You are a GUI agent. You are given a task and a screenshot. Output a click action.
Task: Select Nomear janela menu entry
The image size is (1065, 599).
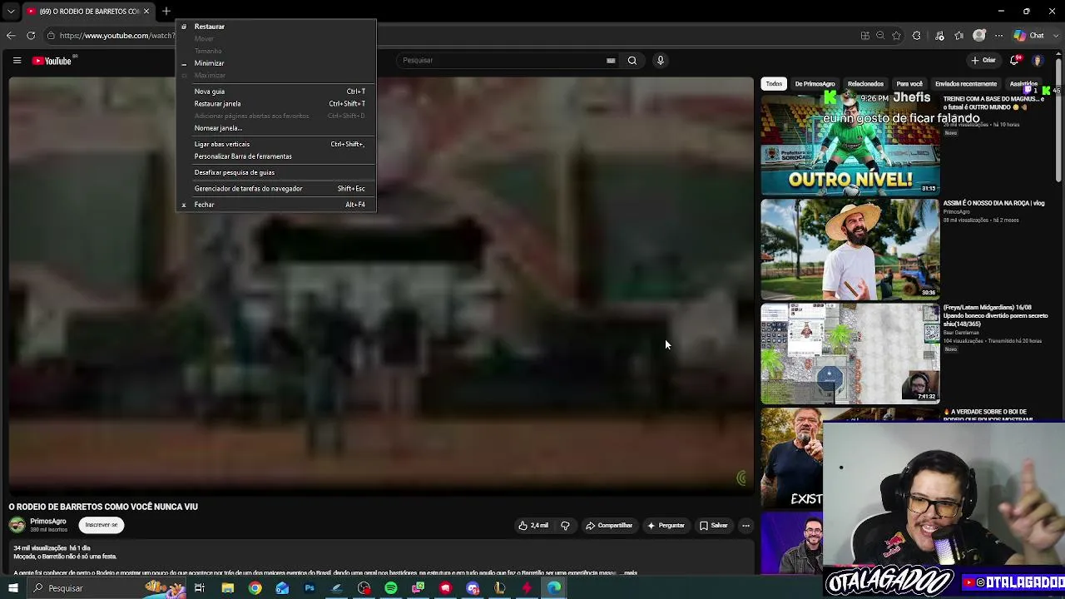(x=276, y=128)
